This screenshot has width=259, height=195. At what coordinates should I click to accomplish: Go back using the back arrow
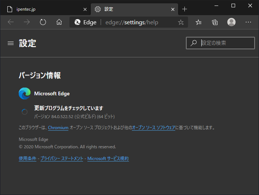click(x=11, y=22)
